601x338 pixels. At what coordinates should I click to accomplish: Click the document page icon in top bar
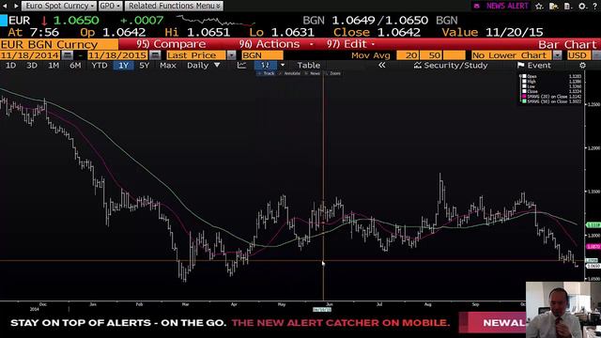tap(567, 6)
